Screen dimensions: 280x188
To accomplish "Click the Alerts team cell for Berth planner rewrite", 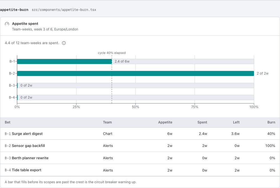I will [108, 158].
